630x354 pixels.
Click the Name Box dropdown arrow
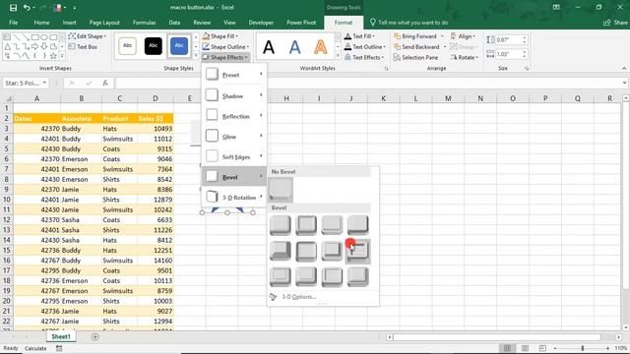[44, 83]
